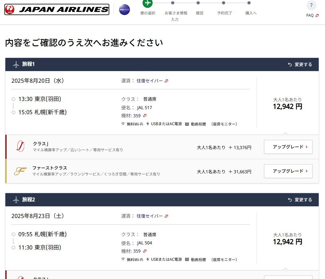The width and height of the screenshot is (325, 279).
Task: Click the 無料Wi-Fi icon for JAL 517
Action: click(x=123, y=124)
